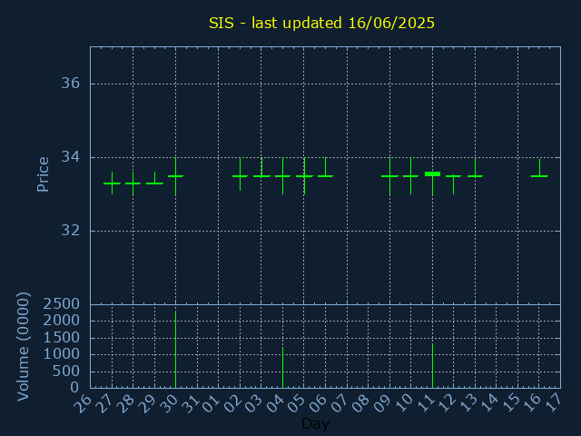Click the day tick label '13'
The height and width of the screenshot is (436, 581).
click(468, 403)
